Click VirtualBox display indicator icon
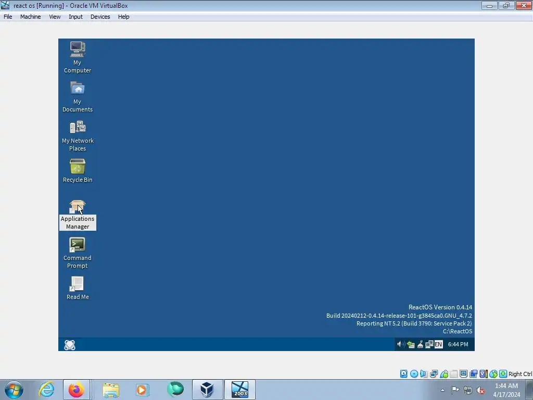Screen dimensions: 533x400 pos(463,374)
